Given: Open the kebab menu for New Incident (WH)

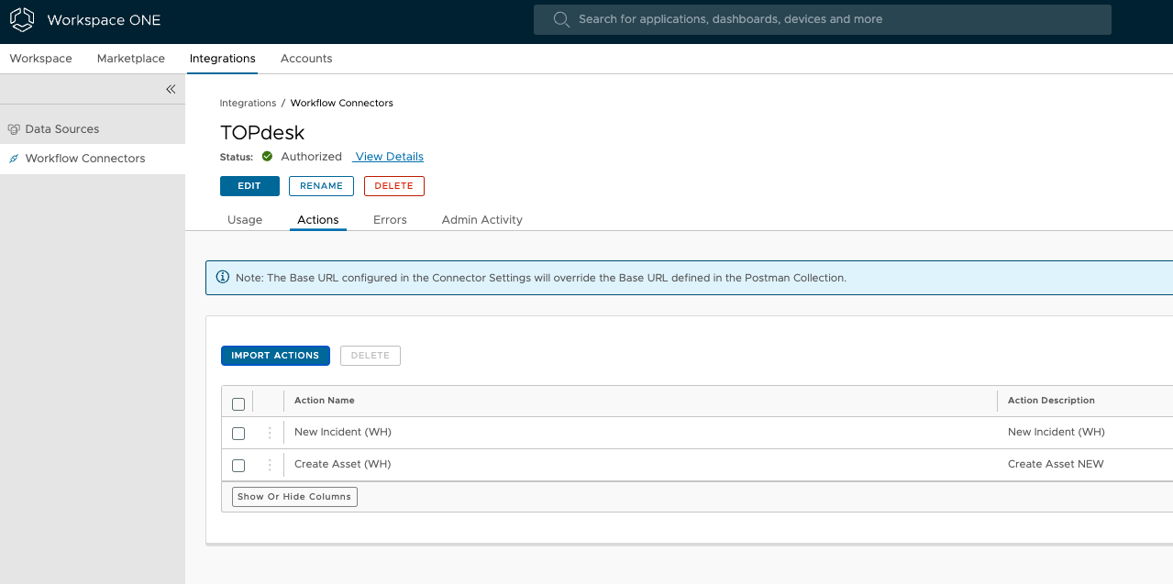Looking at the screenshot, I should coord(269,432).
